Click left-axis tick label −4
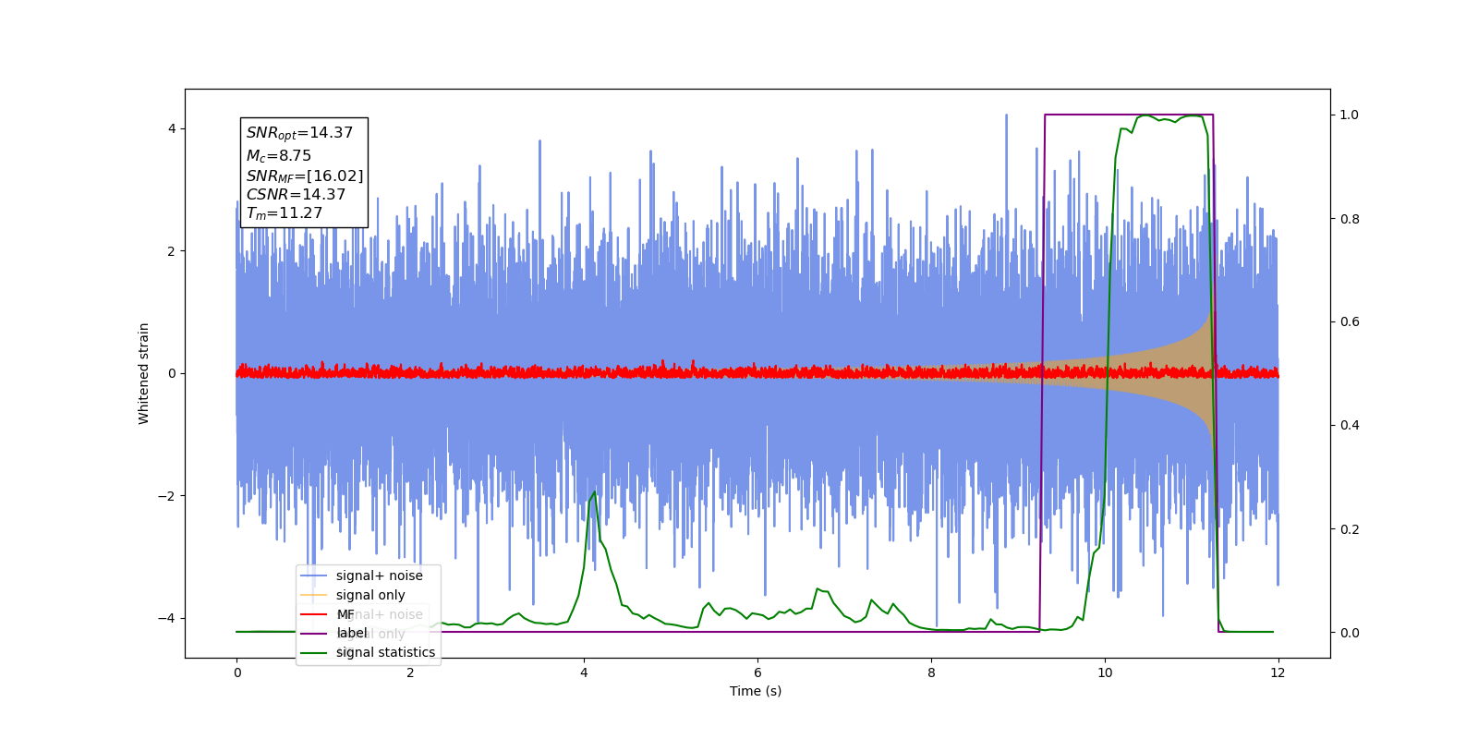 coord(167,618)
